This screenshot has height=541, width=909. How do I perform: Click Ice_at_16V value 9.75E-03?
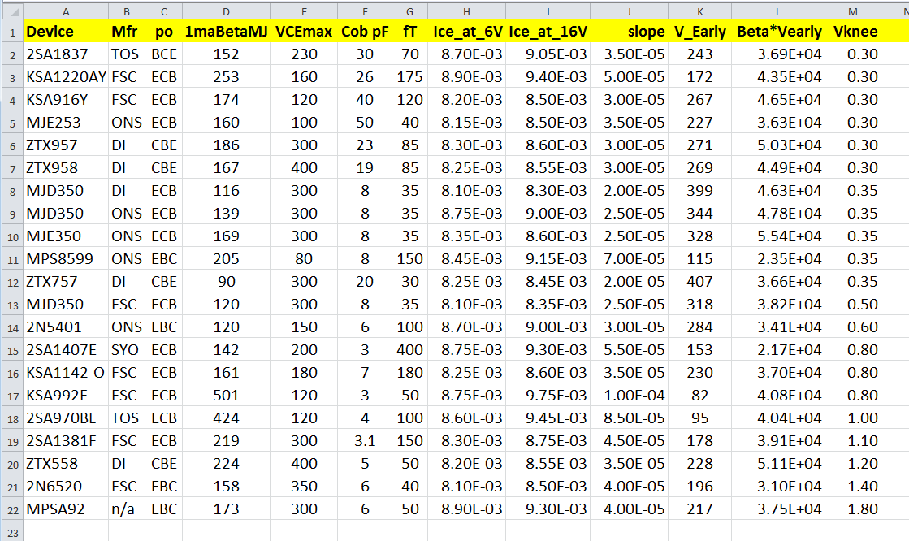tap(548, 396)
